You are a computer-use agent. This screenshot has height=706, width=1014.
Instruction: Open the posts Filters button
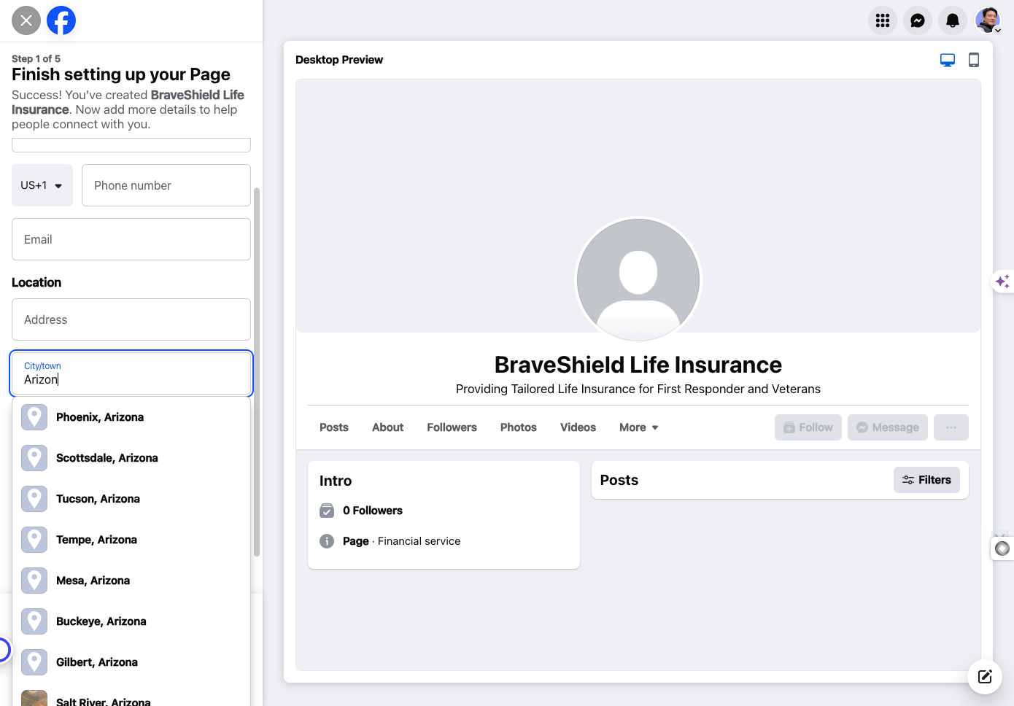927,480
